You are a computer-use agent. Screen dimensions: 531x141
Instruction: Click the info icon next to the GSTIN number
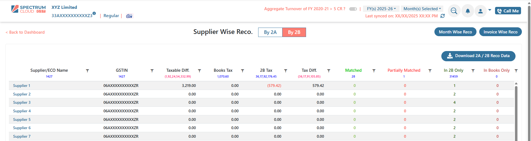coord(94,13)
